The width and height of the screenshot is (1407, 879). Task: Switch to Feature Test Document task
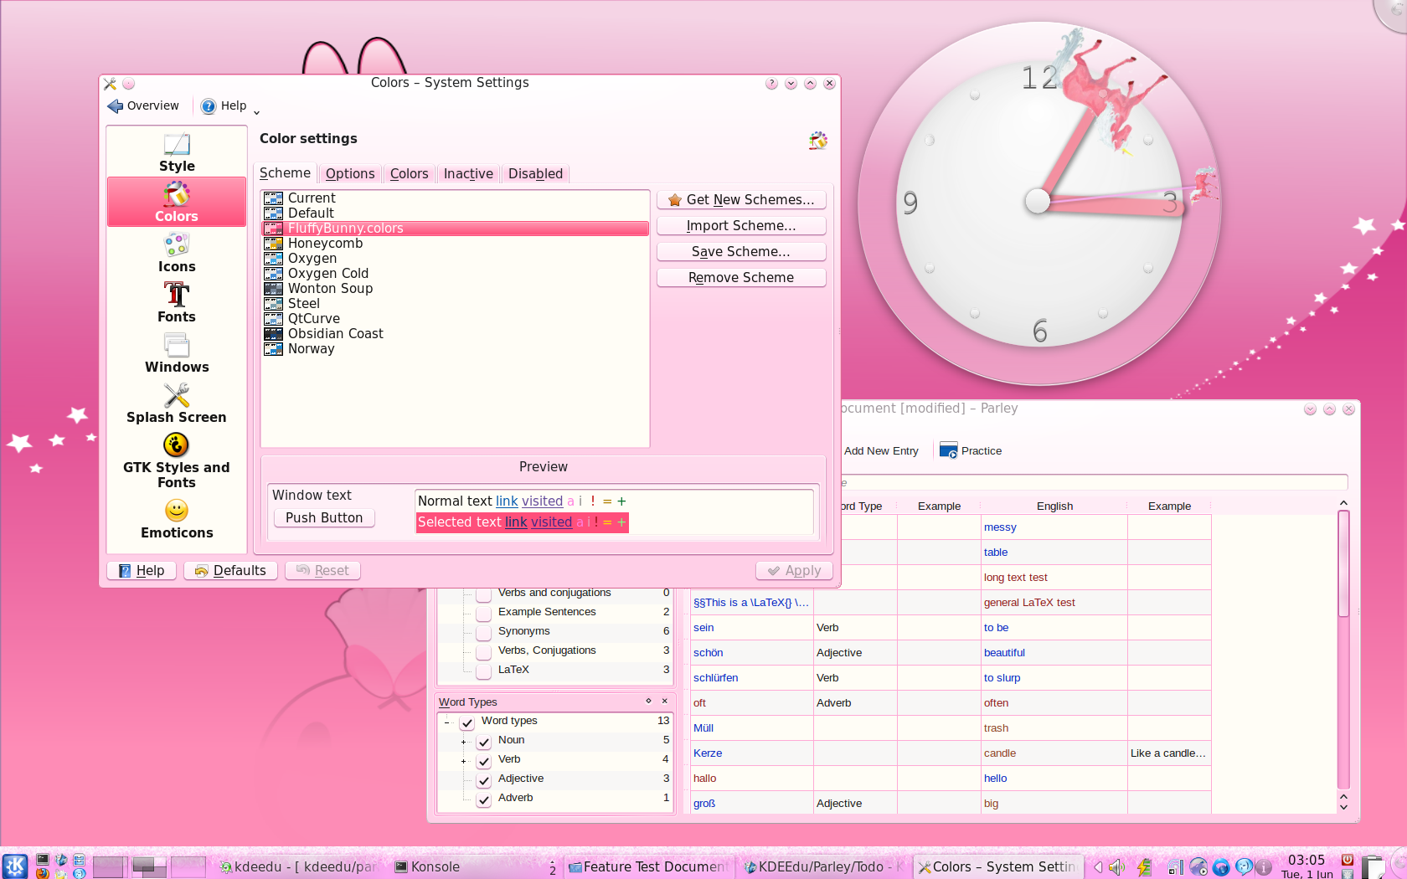[x=647, y=867]
